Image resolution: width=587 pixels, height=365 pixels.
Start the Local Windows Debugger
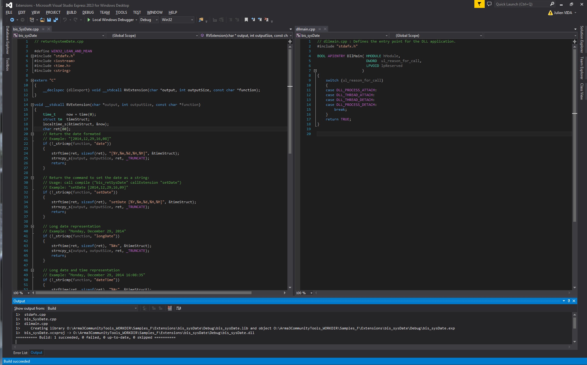112,20
